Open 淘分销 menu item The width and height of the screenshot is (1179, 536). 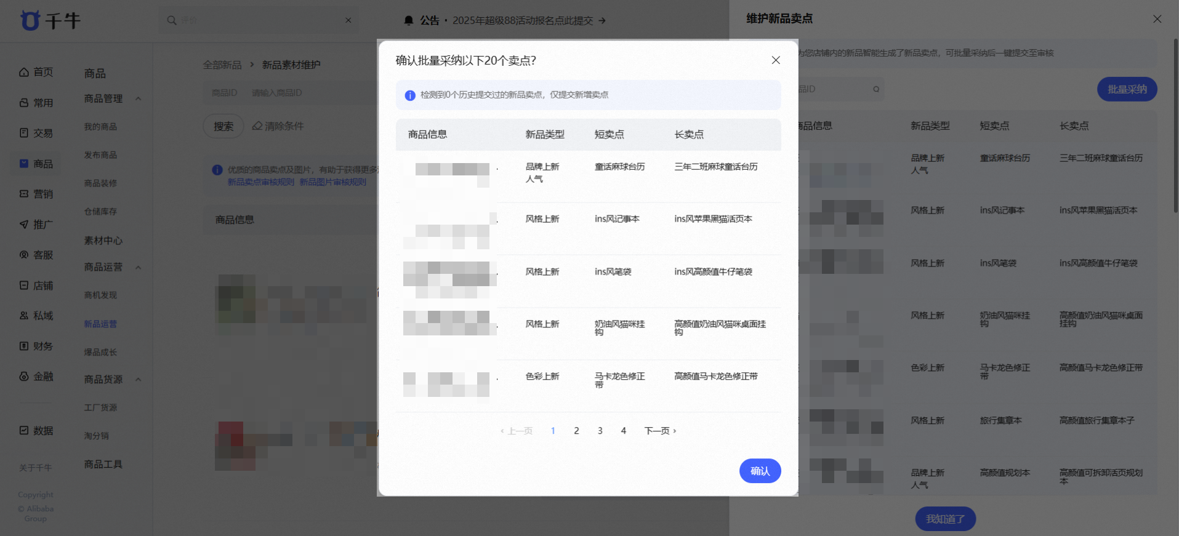tap(96, 436)
